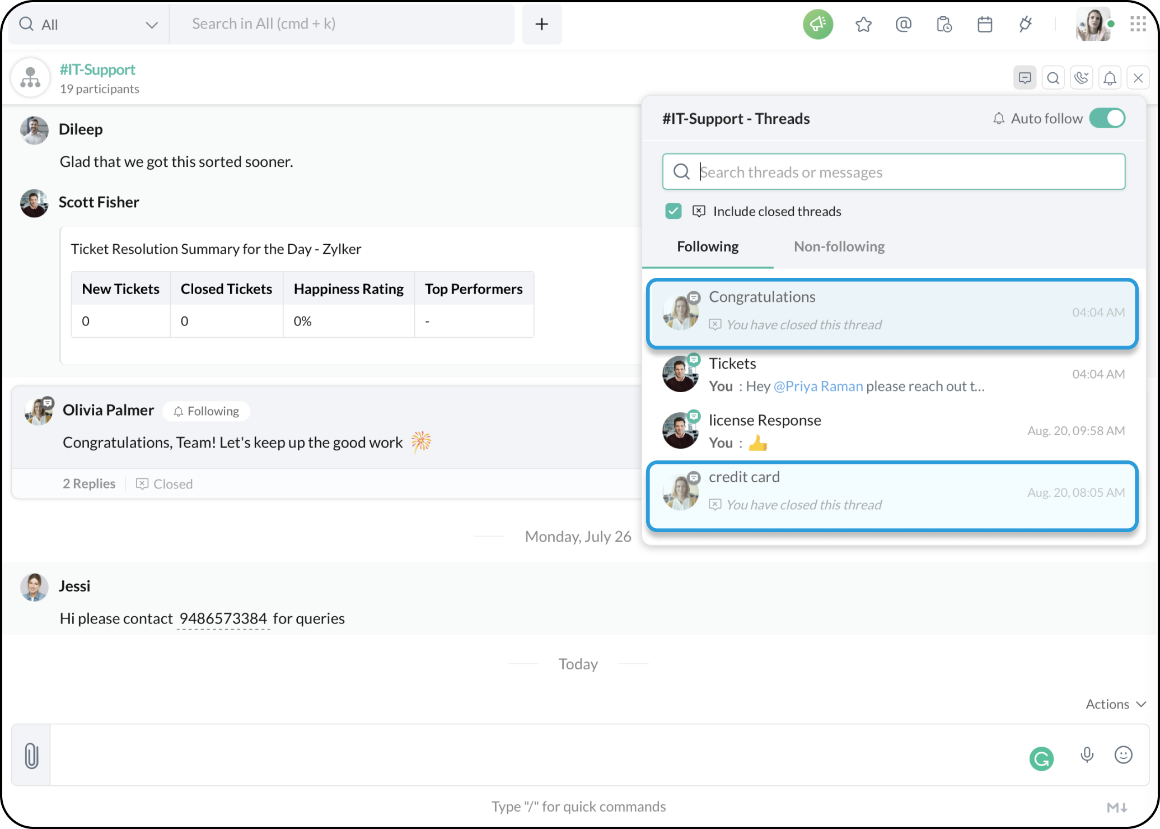Image resolution: width=1160 pixels, height=829 pixels.
Task: Select the Following tab
Action: click(x=708, y=246)
